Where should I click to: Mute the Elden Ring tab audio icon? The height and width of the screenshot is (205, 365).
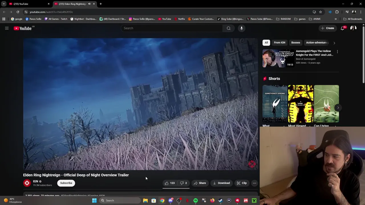(x=89, y=4)
